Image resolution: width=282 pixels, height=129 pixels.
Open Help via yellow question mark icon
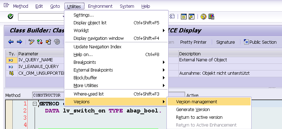203,17
